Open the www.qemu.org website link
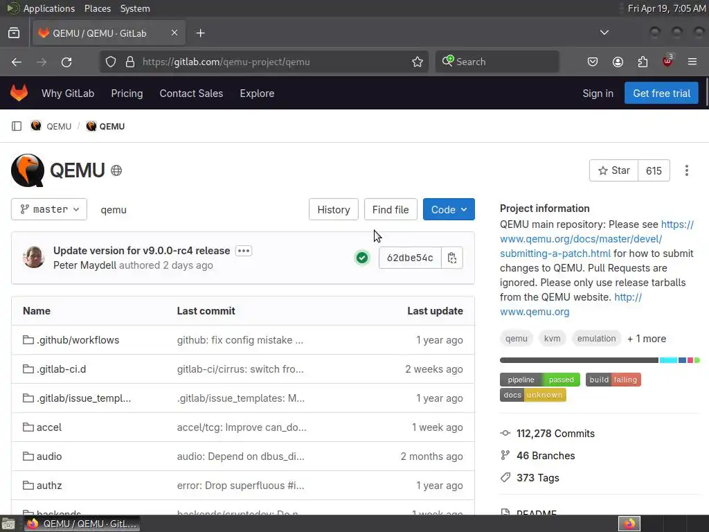The image size is (709, 532). click(x=535, y=312)
